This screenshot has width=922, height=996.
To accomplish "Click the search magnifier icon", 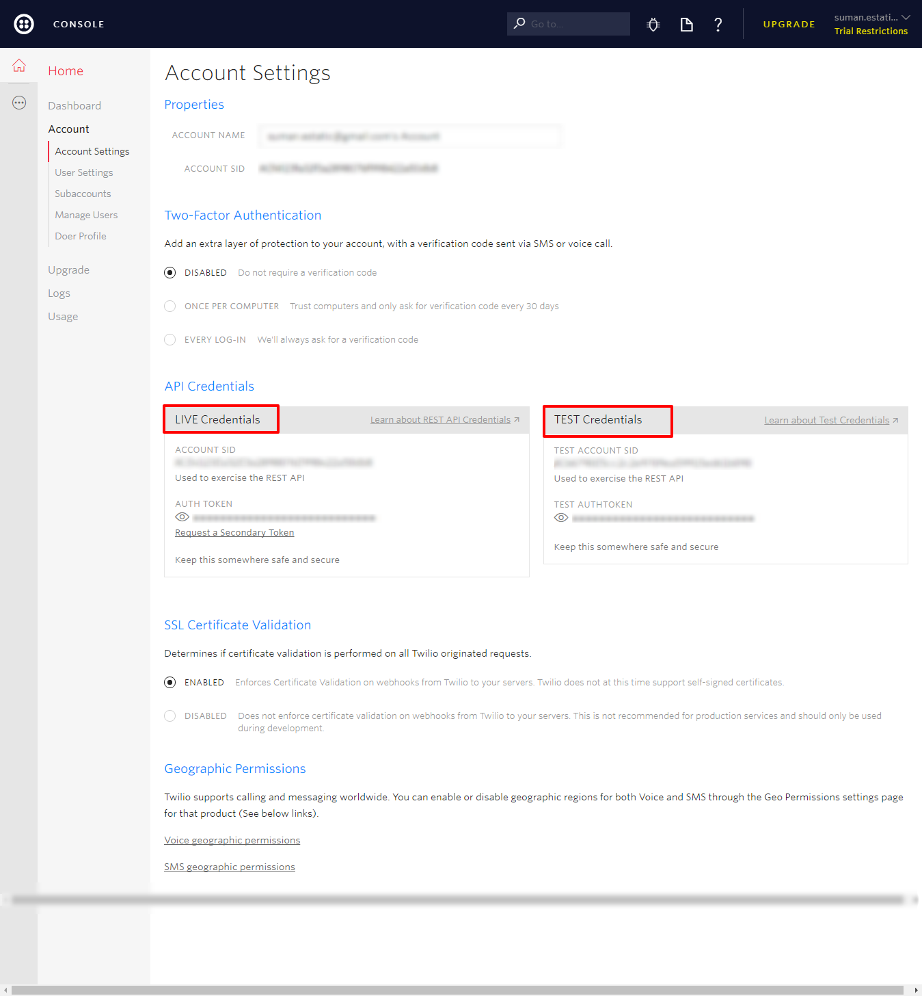I will coord(519,23).
